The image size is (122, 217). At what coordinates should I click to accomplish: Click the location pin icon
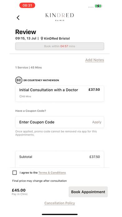tap(42, 38)
